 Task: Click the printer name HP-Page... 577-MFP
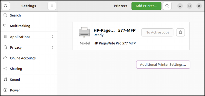click(114, 30)
